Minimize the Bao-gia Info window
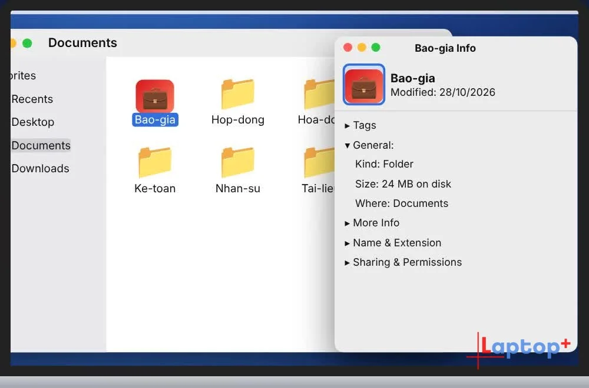 362,48
